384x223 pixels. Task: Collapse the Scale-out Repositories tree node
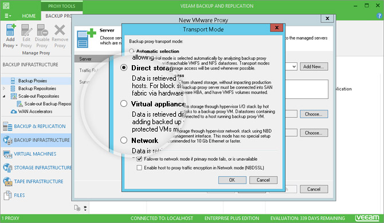[4, 96]
